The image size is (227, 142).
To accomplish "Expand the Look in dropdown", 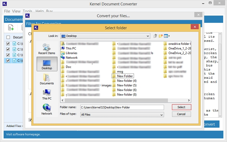I will (x=148, y=36).
